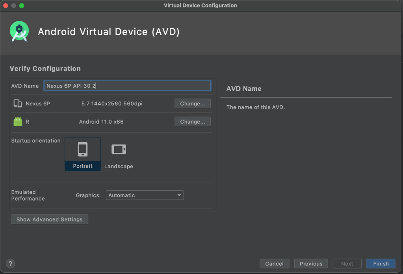Open the Graphics dropdown menu
403x274 pixels.
point(145,195)
